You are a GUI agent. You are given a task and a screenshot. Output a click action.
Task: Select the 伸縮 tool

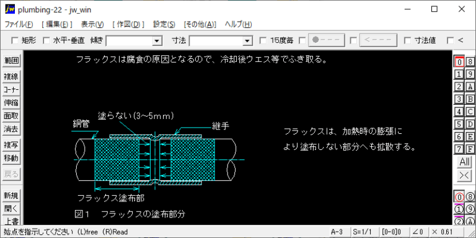[x=11, y=103]
